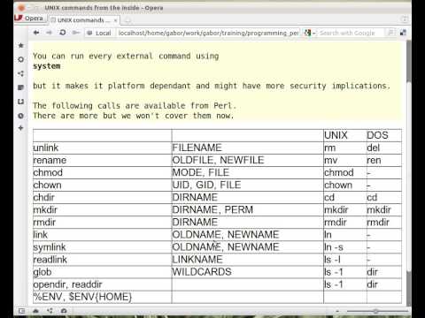
Task: Click the 'del' cell
Action: pyautogui.click(x=384, y=148)
